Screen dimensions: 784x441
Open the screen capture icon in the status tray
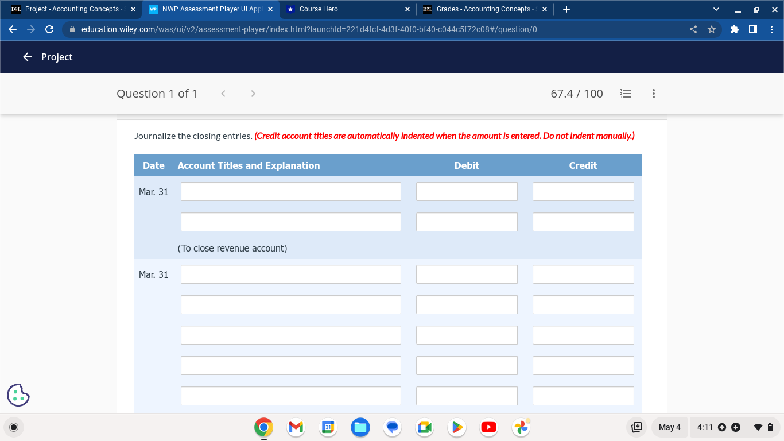coord(636,427)
